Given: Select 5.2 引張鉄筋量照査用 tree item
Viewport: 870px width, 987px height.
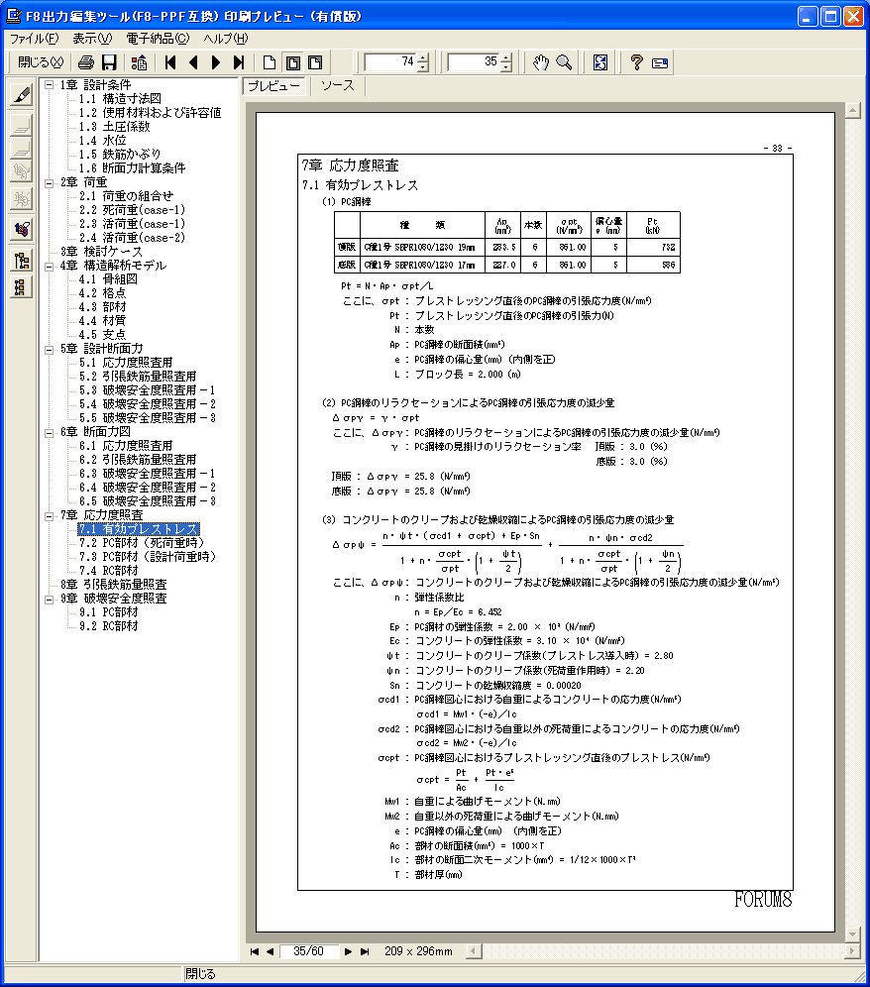Looking at the screenshot, I should pyautogui.click(x=137, y=376).
